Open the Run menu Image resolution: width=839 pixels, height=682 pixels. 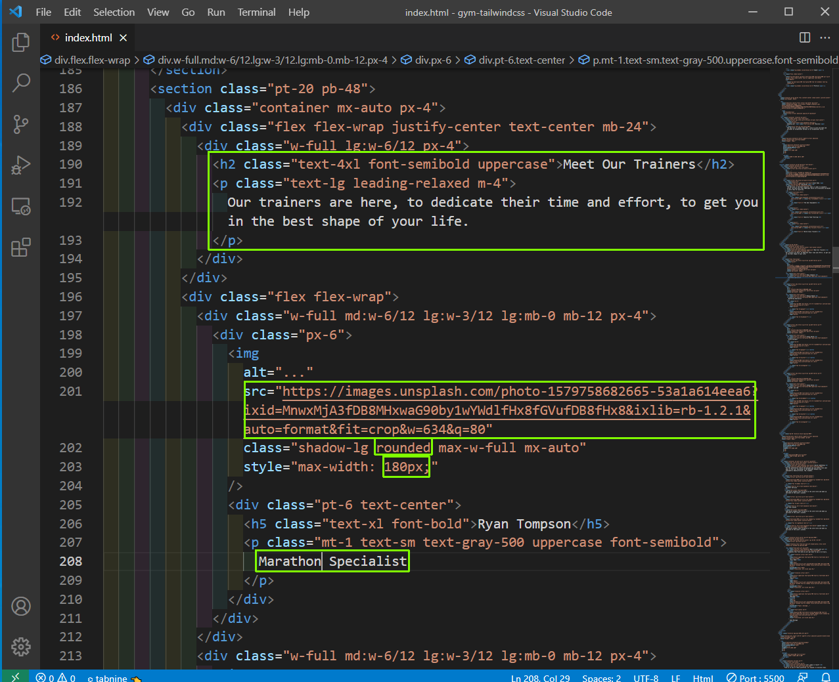coord(216,12)
